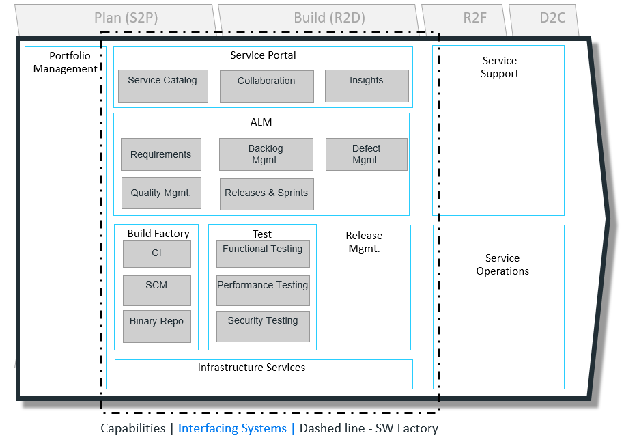Click the D2C tab

(552, 18)
